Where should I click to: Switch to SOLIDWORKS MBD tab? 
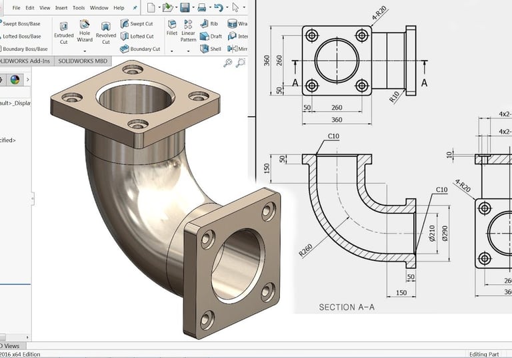(x=83, y=61)
